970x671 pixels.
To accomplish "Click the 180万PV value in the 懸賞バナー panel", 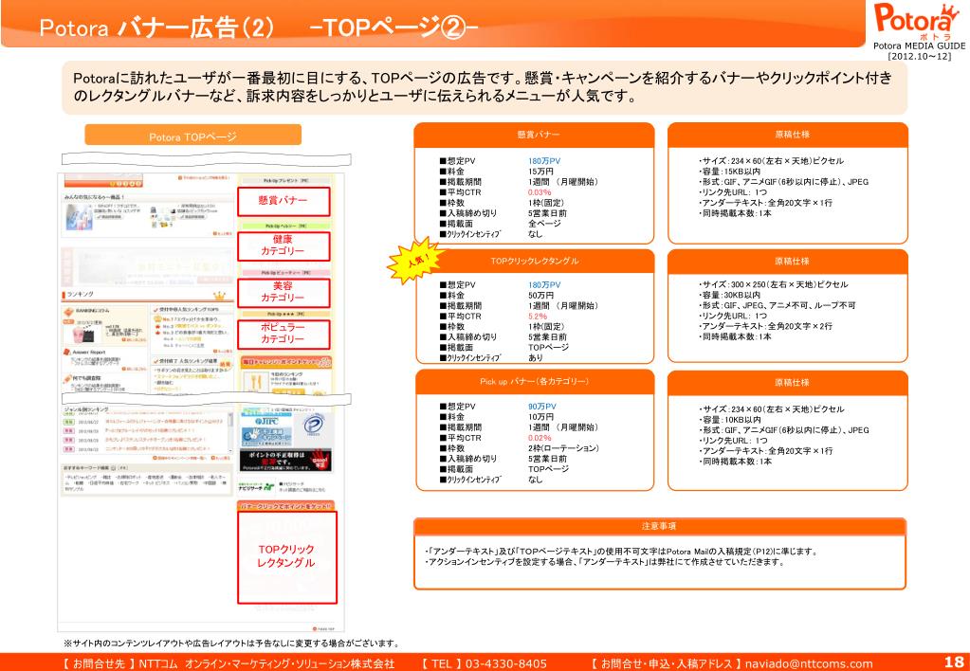I will [544, 161].
